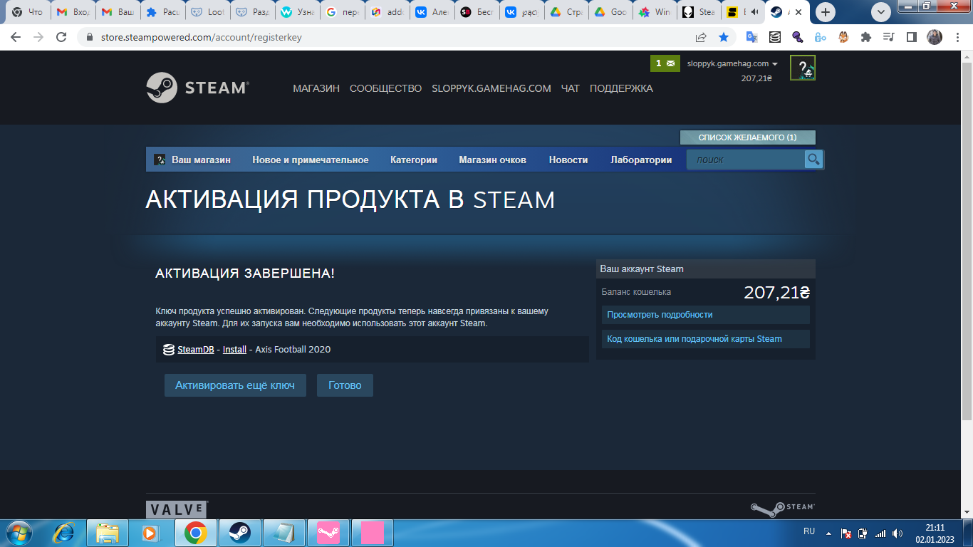Open the Steam logo home link
The image size is (973, 547).
pos(197,88)
